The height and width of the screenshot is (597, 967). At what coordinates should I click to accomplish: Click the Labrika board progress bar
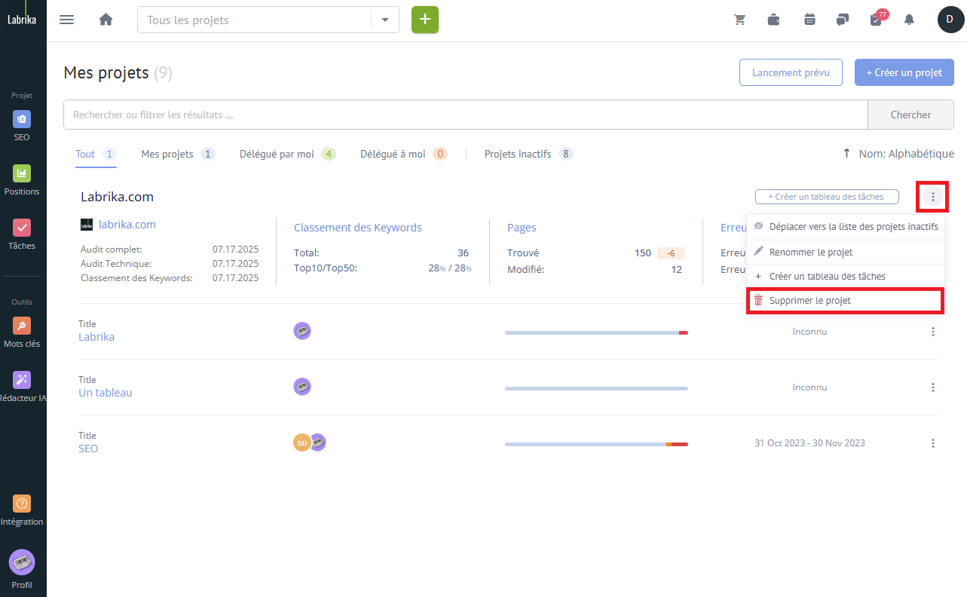click(x=596, y=332)
